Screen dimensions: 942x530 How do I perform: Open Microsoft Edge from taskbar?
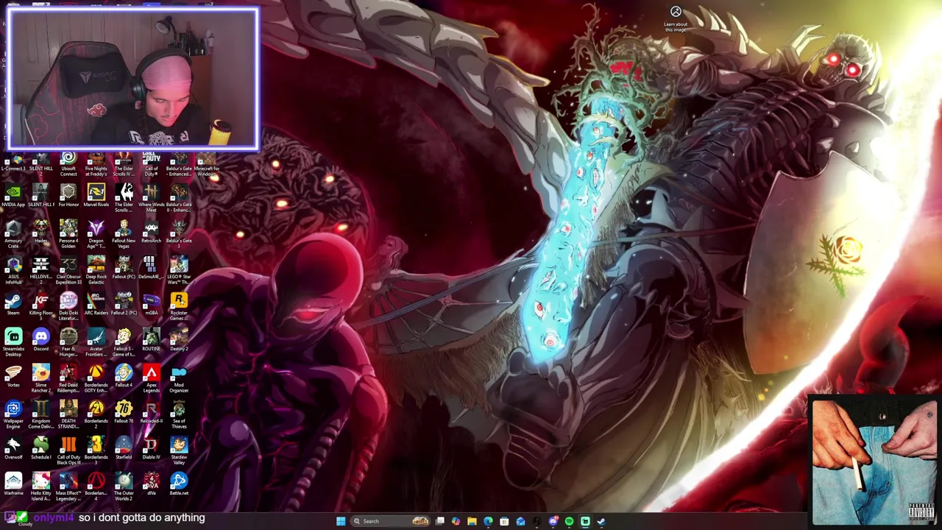pos(488,521)
